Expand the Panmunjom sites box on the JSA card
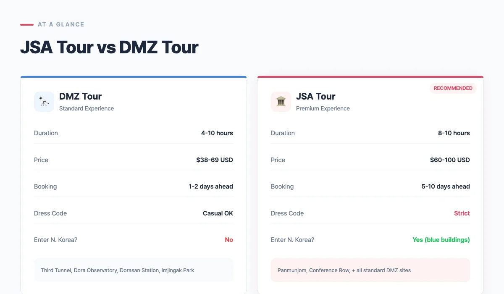504x294 pixels. (370, 270)
